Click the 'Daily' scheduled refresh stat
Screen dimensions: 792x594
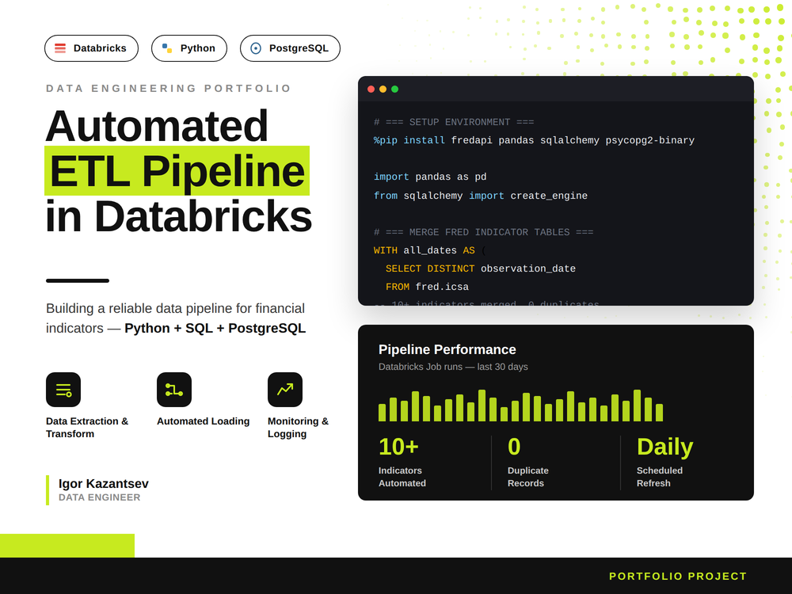pyautogui.click(x=664, y=447)
